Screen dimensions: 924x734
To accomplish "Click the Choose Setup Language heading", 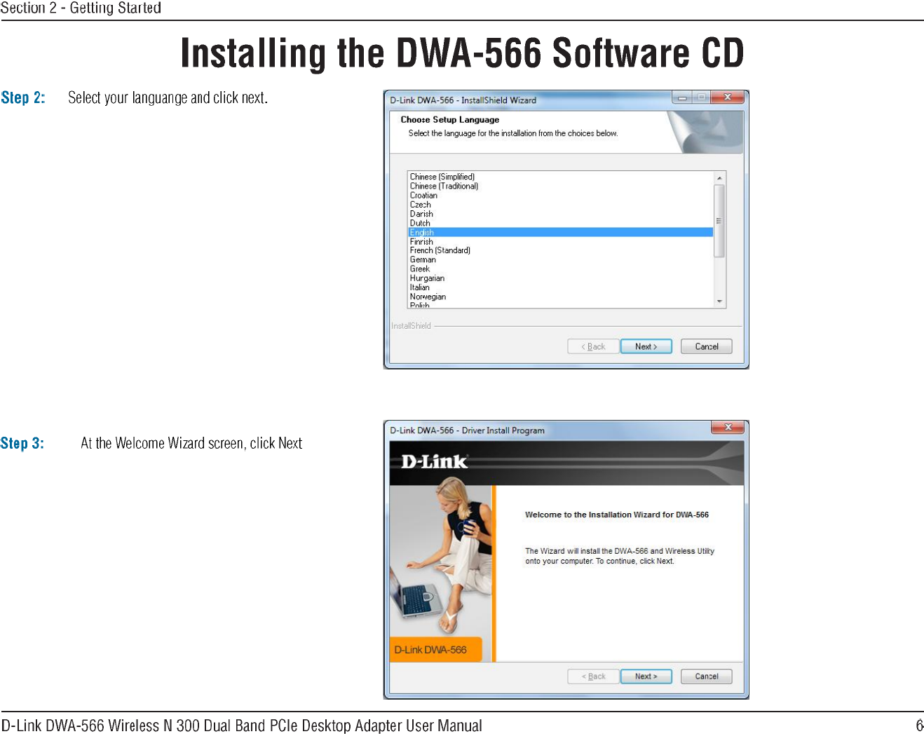I will point(450,120).
